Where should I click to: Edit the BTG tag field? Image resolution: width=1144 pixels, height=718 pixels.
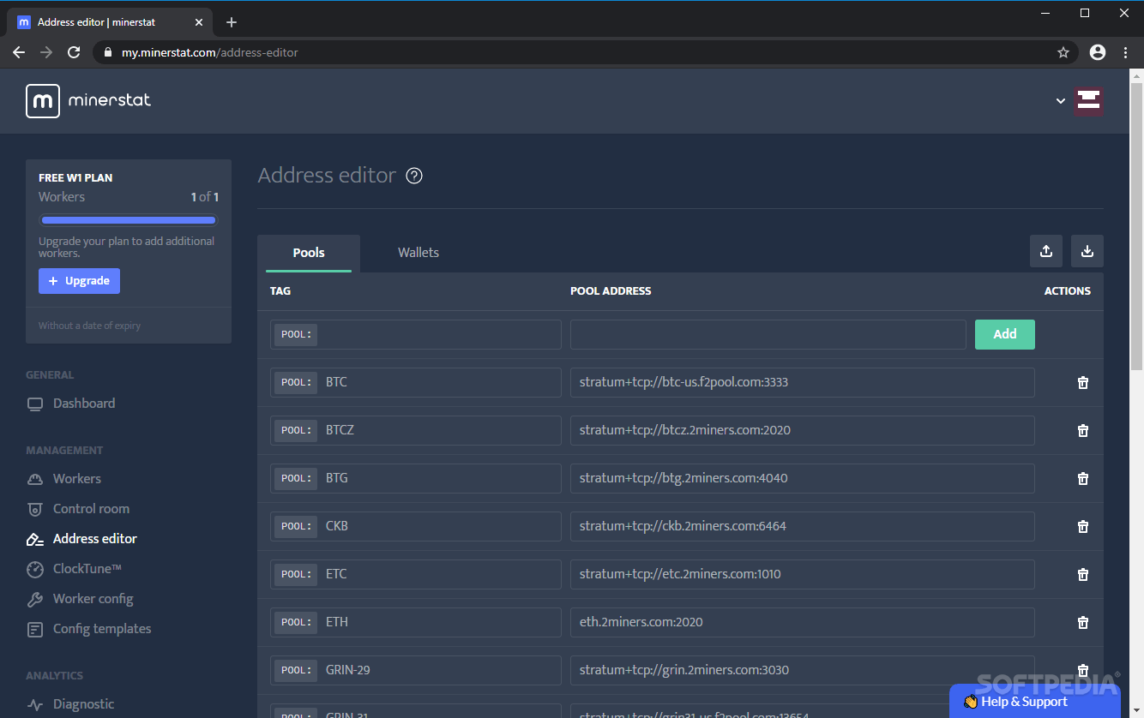[x=416, y=478]
